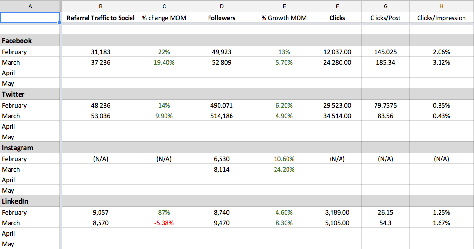Select column C header
The image size is (474, 249).
[164, 6]
